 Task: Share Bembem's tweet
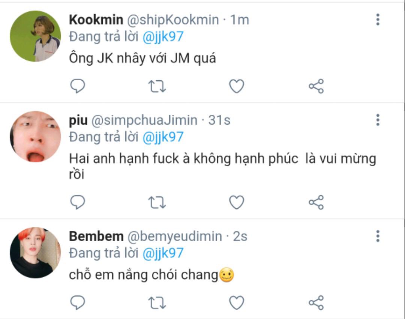316,302
